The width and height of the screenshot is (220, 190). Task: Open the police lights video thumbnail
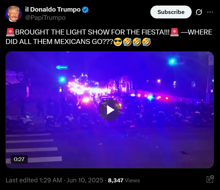(x=110, y=110)
